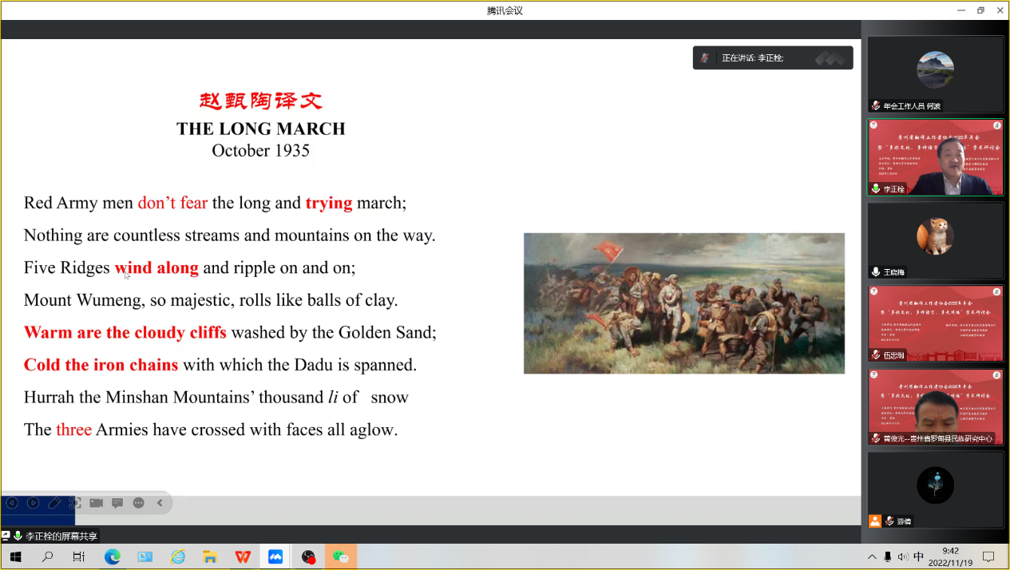
Task: Click the next slide arrow in slideshow toolbar
Action: click(33, 503)
